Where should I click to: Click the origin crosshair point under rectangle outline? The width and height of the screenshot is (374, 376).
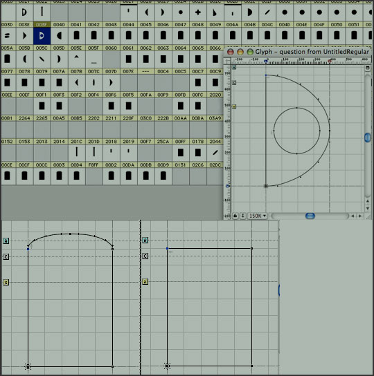pyautogui.click(x=167, y=366)
